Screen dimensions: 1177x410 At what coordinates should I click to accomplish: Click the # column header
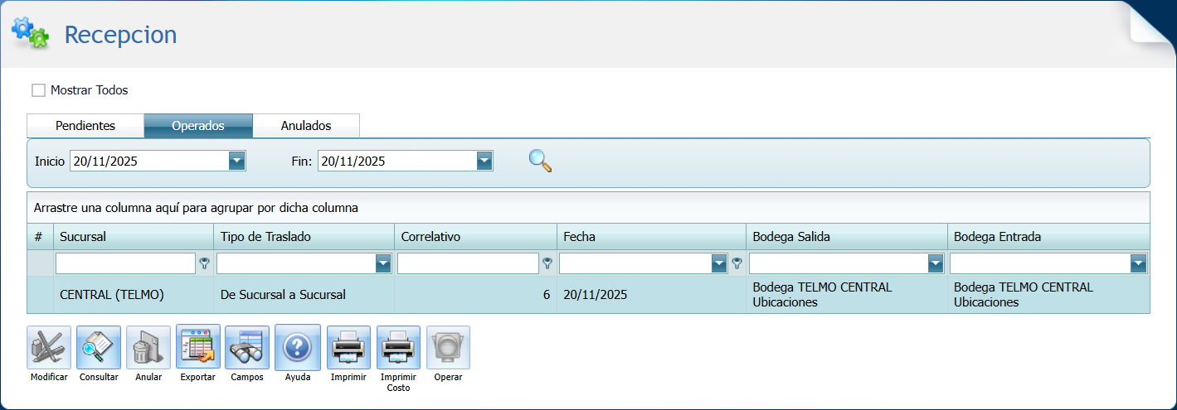coord(40,237)
